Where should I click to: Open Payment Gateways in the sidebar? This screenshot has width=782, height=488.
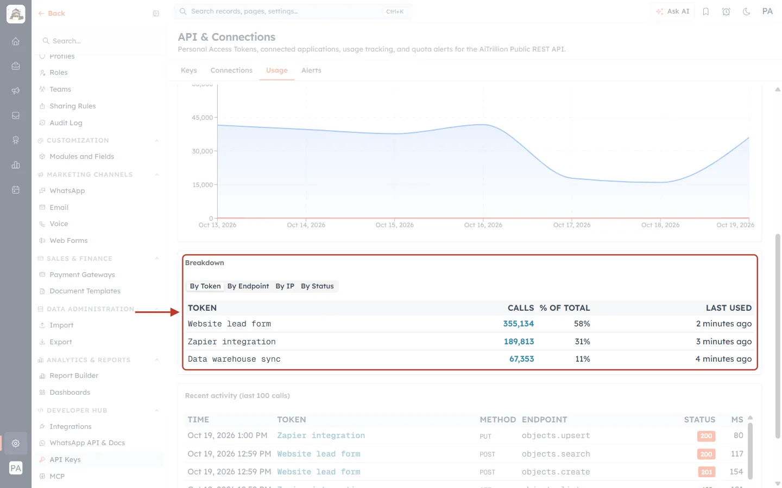point(82,275)
